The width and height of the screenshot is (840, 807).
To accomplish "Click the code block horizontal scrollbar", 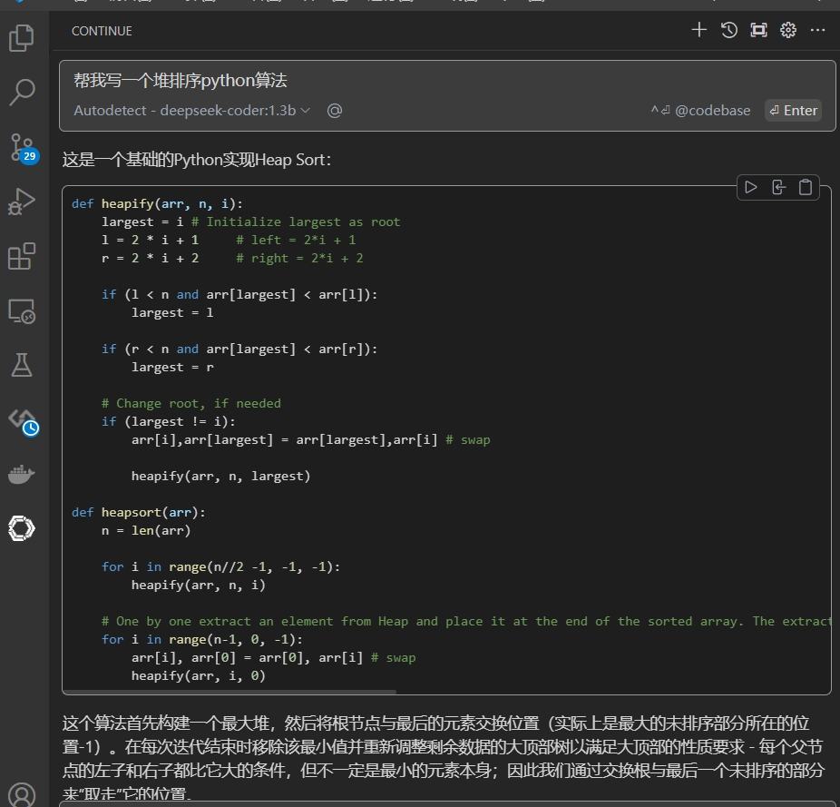I will point(230,692).
